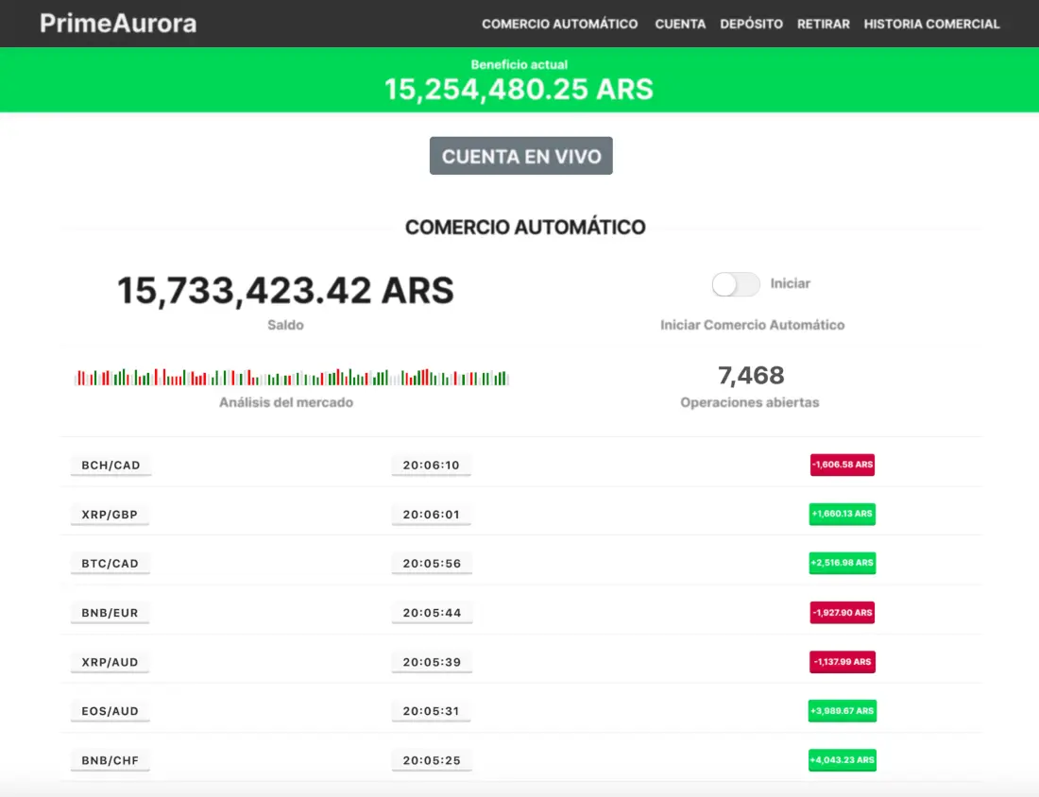The height and width of the screenshot is (797, 1039).
Task: Open the EOS/AUD pair entry
Action: point(110,711)
